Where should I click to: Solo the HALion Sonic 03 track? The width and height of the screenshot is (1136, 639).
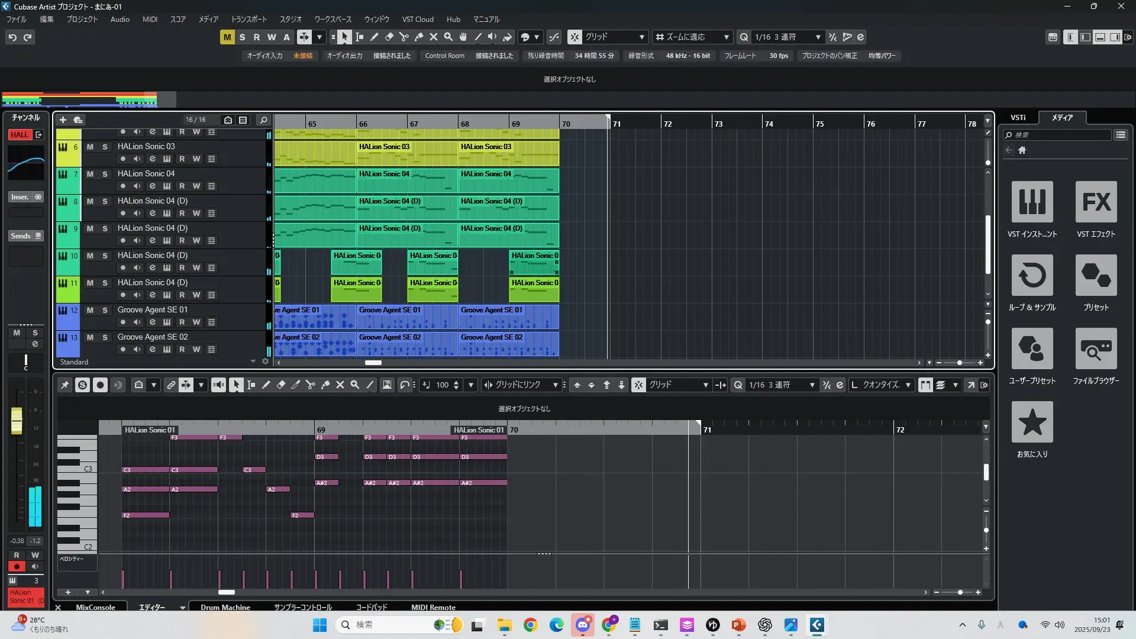105,147
